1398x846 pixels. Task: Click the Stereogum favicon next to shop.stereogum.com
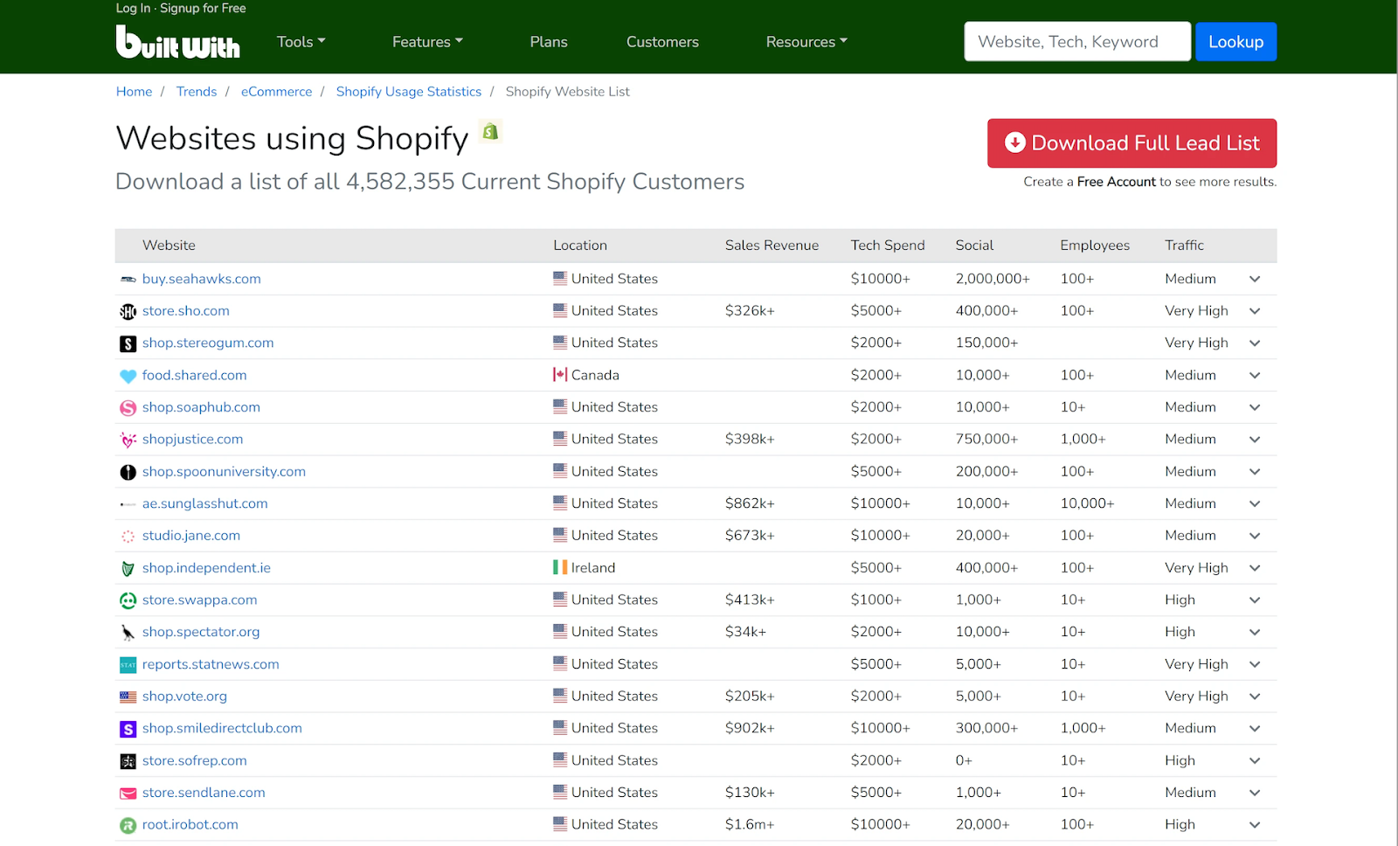tap(128, 343)
